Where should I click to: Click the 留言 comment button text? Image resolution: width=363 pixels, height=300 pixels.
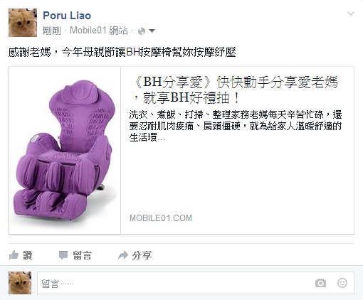82,255
